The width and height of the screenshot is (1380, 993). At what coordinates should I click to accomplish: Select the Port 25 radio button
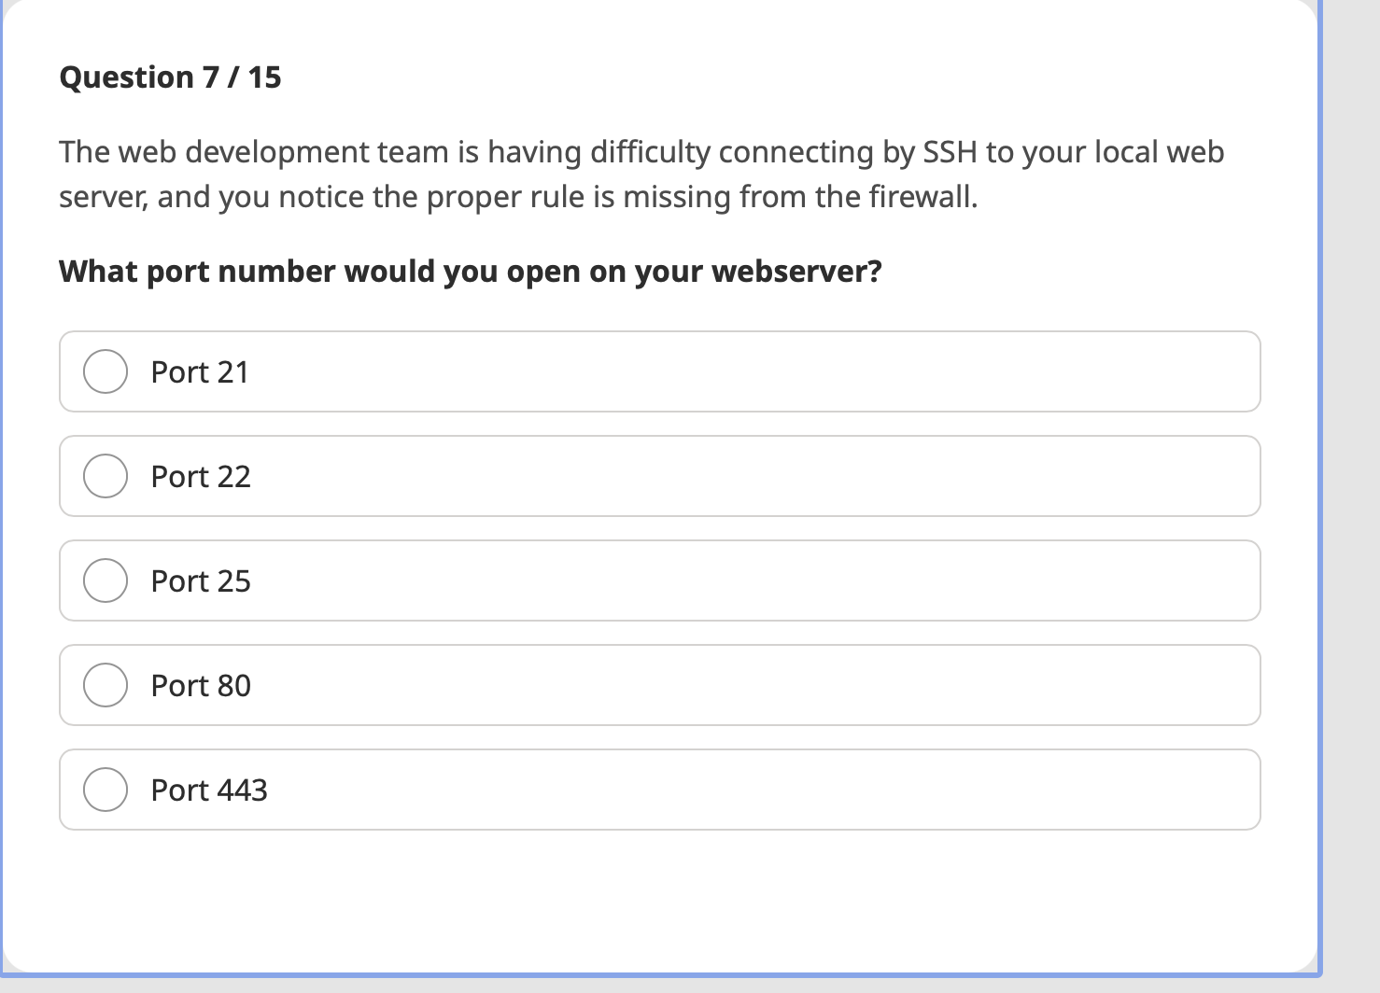(105, 580)
